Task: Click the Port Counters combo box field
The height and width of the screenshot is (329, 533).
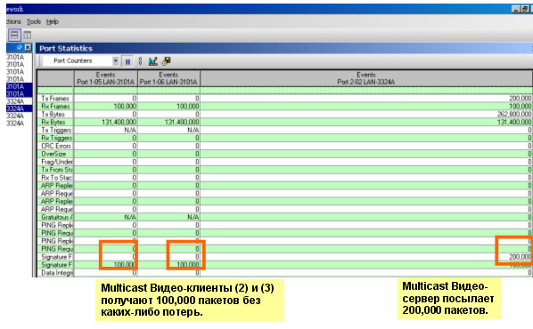Action: click(x=80, y=61)
